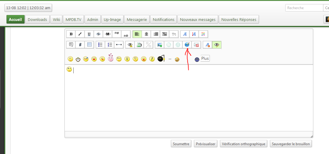Go to the Downloads menu item
Viewport: 329px width, 154px height.
pyautogui.click(x=37, y=19)
